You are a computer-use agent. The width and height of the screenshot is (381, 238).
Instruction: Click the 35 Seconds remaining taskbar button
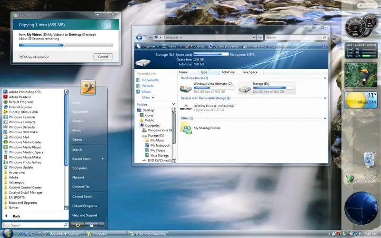tap(149, 234)
